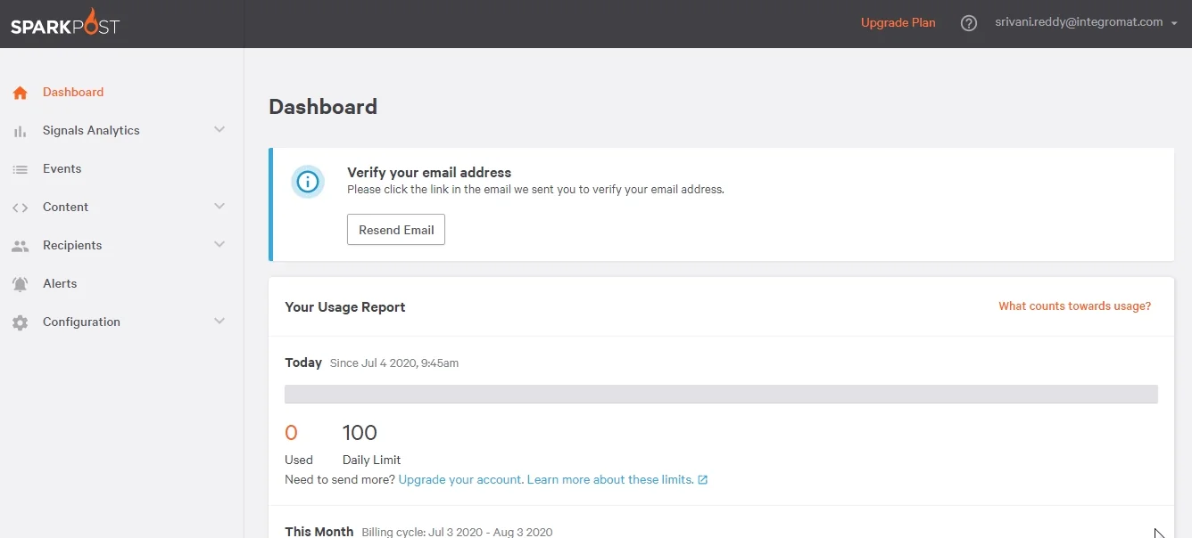Click the Resend Email button
Image resolution: width=1192 pixels, height=538 pixels.
point(396,230)
